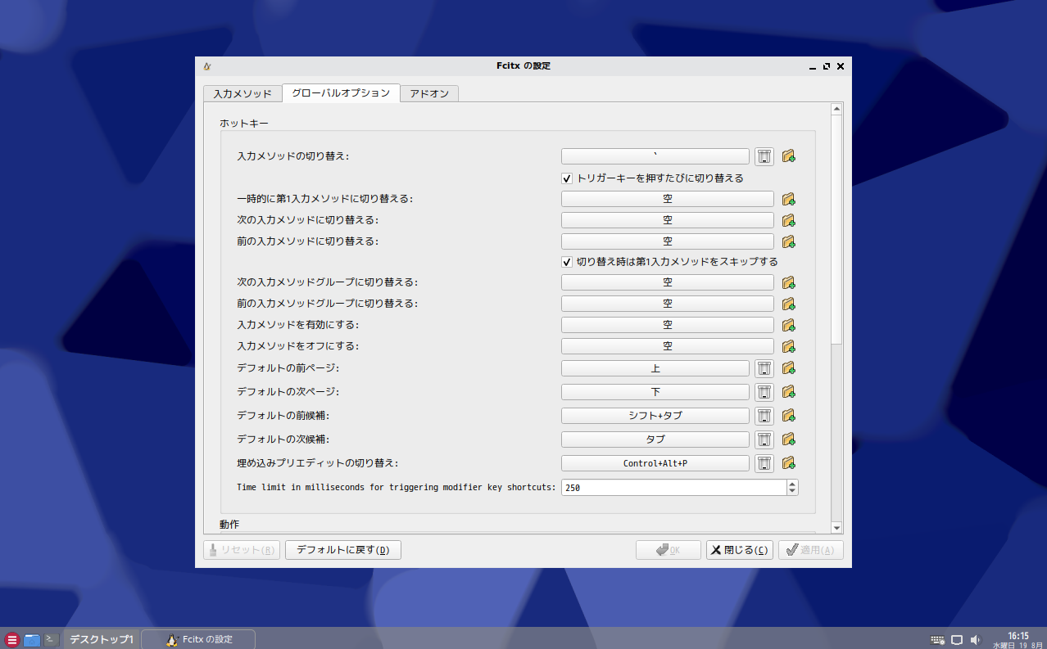The image size is (1047, 649).
Task: Add second hotkey for デフォルトの前候補
Action: [x=789, y=416]
